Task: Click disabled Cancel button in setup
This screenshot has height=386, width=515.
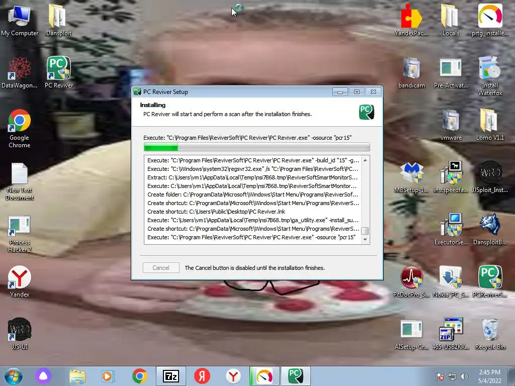Action: point(161,268)
